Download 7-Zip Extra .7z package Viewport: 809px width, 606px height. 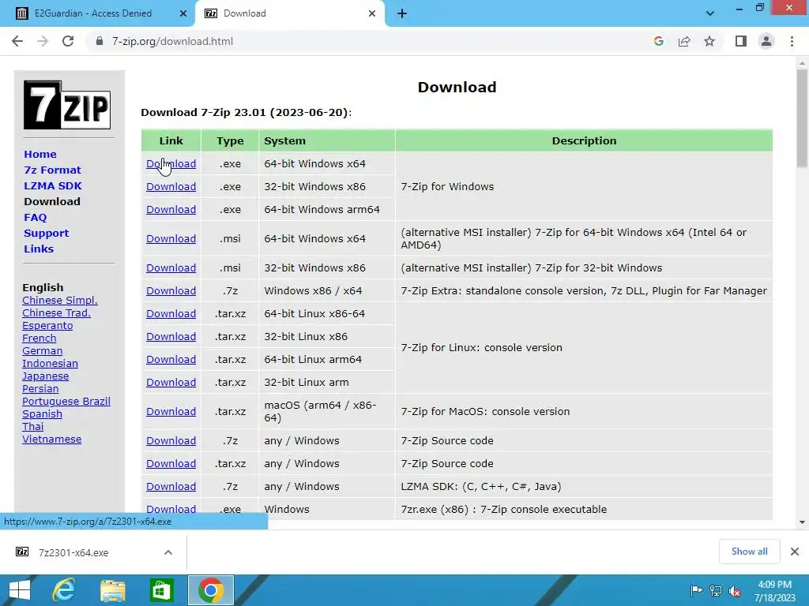(x=171, y=290)
